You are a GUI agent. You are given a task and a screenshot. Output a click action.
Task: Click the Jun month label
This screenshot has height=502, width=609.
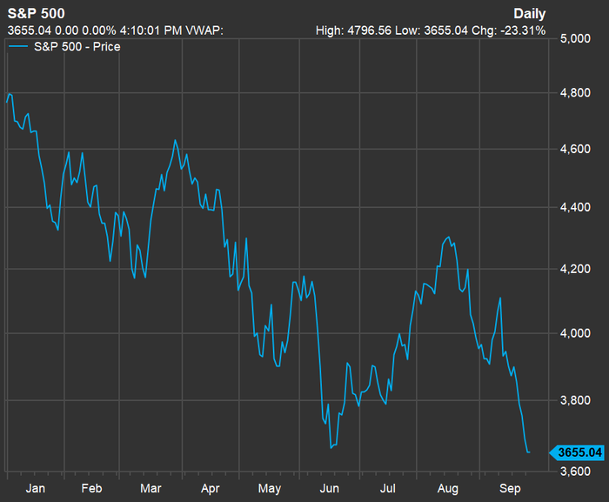pos(330,488)
